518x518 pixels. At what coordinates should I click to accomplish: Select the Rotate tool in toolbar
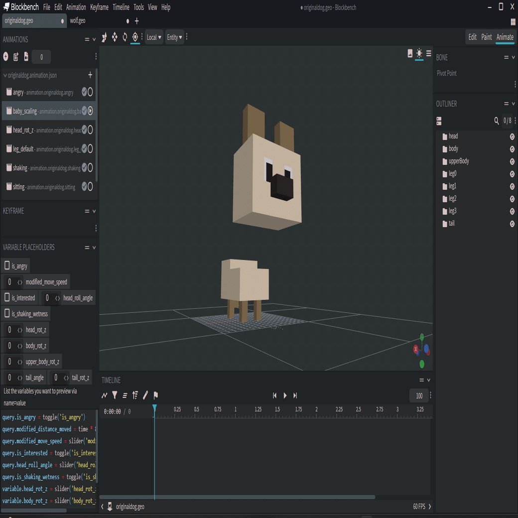click(x=125, y=37)
